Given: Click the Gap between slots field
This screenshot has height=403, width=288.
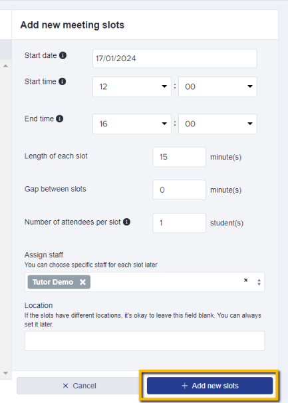Looking at the screenshot, I should 179,190.
